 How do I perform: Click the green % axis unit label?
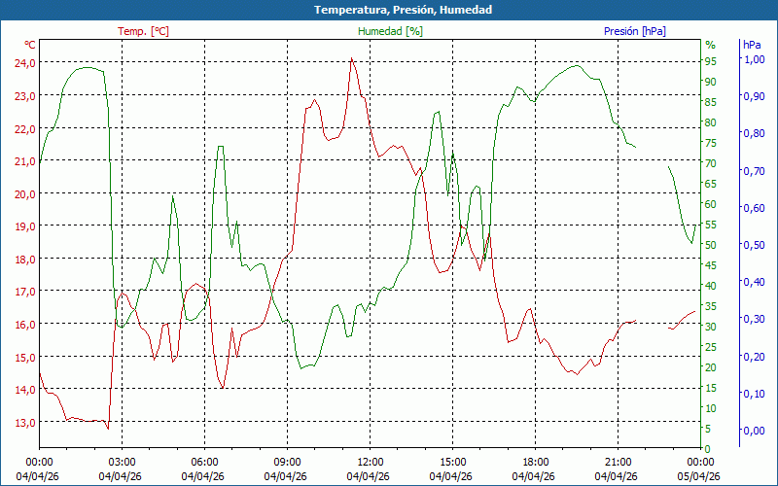(x=710, y=45)
